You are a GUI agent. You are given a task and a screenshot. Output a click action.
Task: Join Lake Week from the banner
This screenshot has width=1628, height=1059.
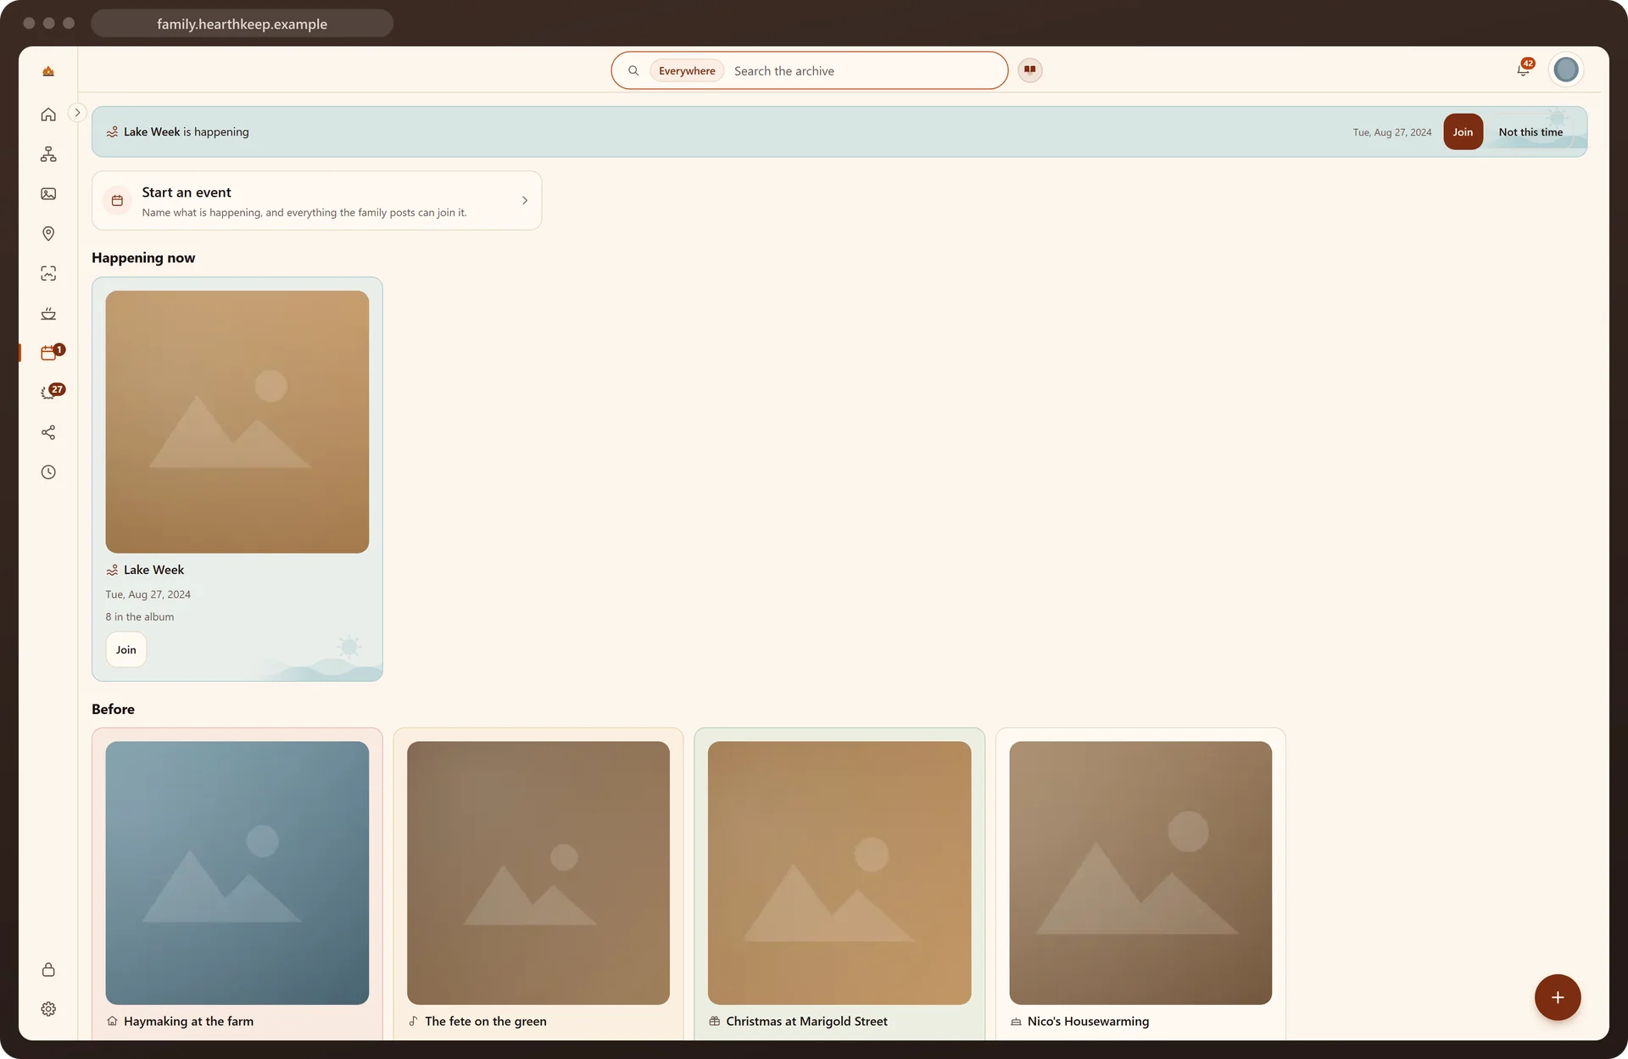pyautogui.click(x=1463, y=132)
